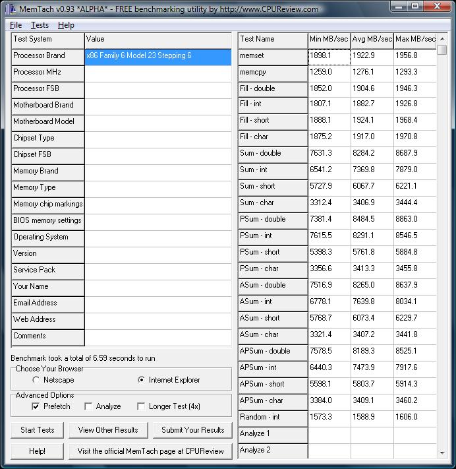Click the PSum - double max value 8863.0
The image size is (456, 469).
(x=415, y=221)
